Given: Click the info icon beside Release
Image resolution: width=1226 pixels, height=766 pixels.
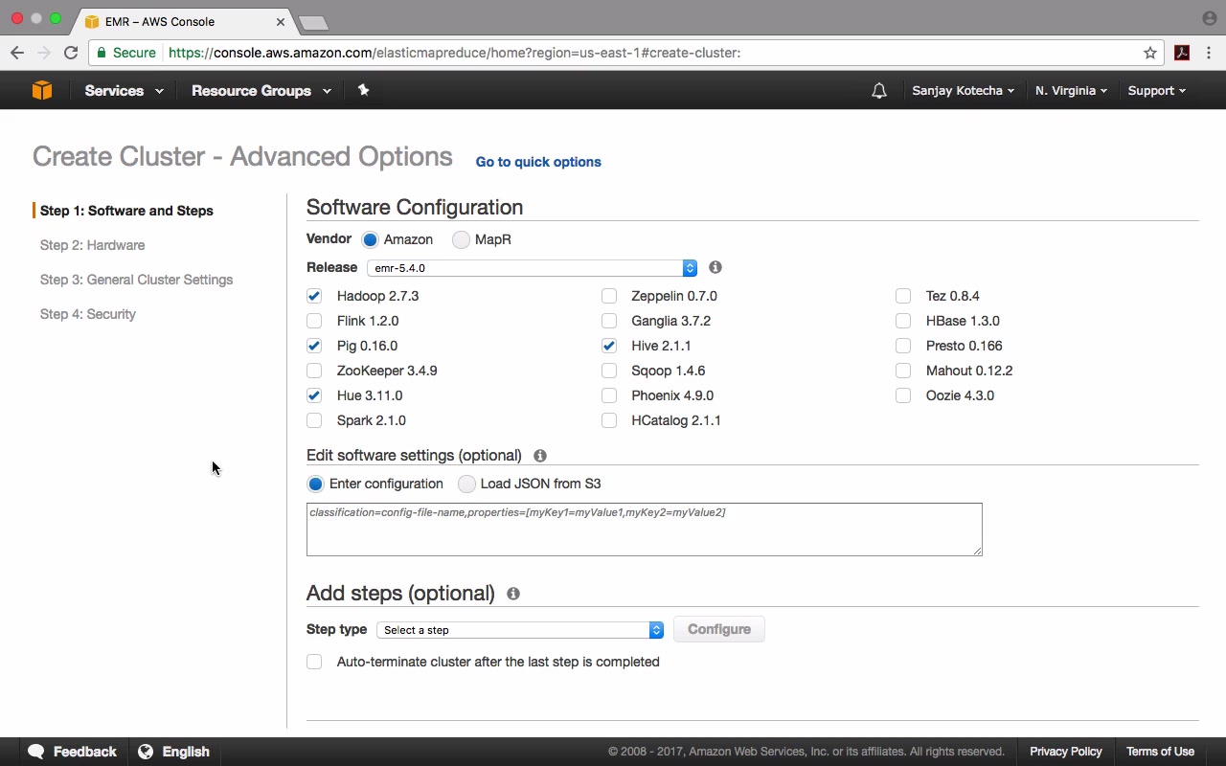Looking at the screenshot, I should click(x=715, y=267).
